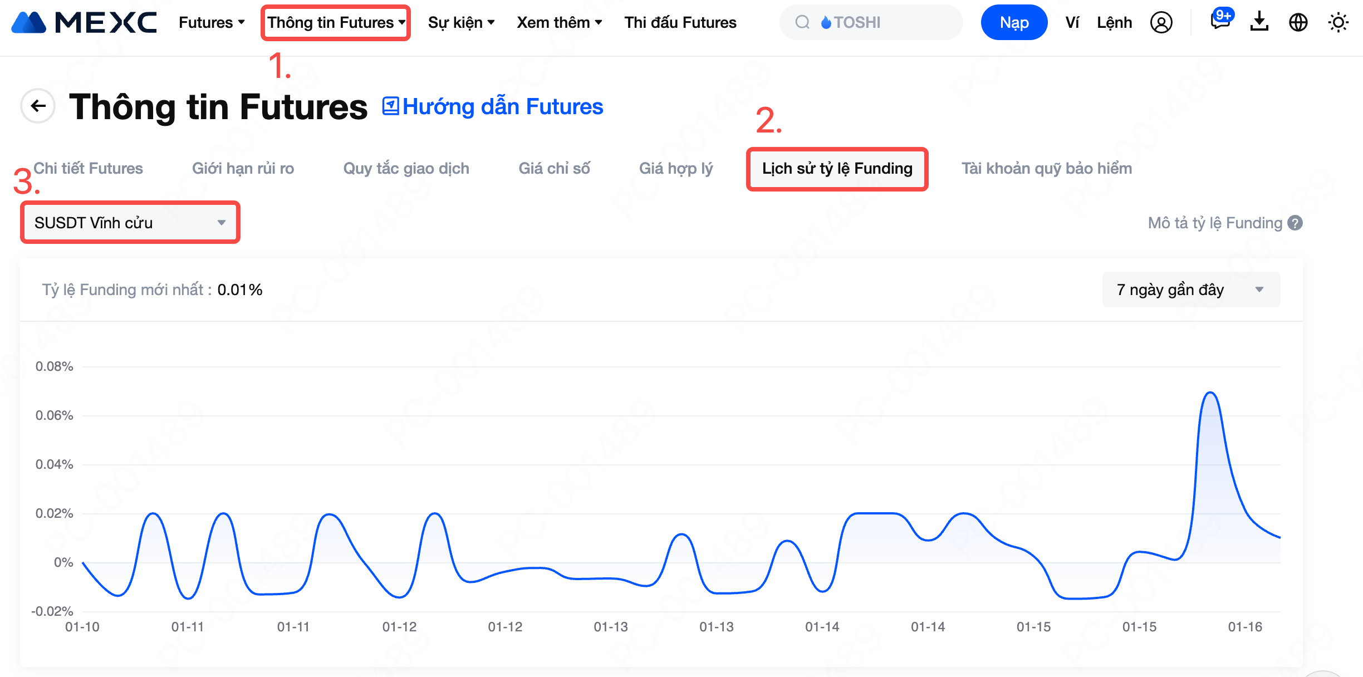Expand the Futures menu
Viewport: 1363px width, 677px height.
pyautogui.click(x=212, y=23)
